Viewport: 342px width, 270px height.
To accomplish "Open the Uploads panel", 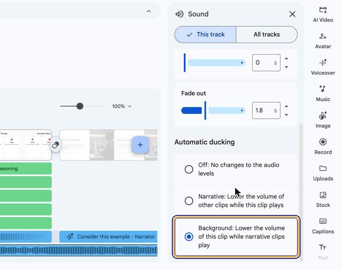I will tap(323, 173).
